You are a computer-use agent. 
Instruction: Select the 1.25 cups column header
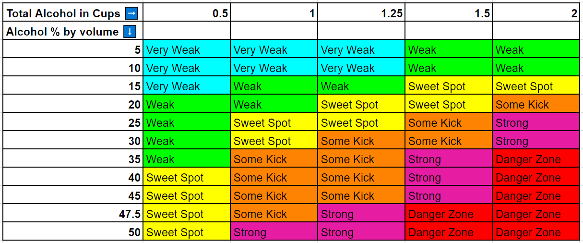click(x=361, y=13)
